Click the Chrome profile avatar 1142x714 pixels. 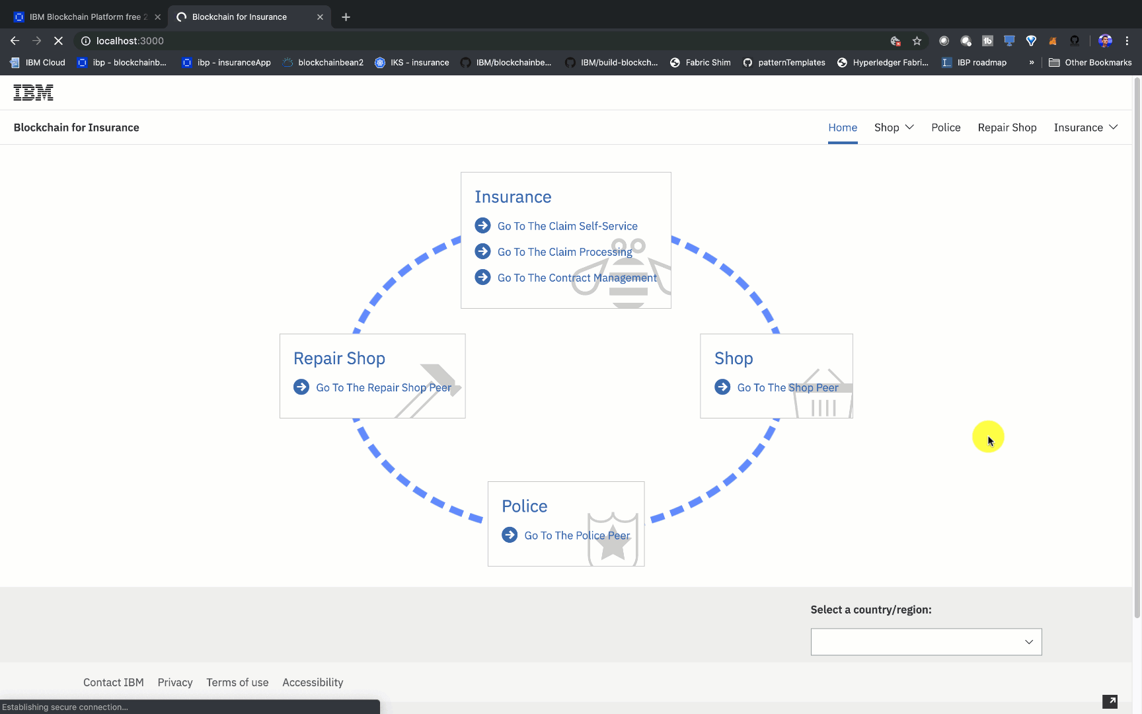point(1105,41)
